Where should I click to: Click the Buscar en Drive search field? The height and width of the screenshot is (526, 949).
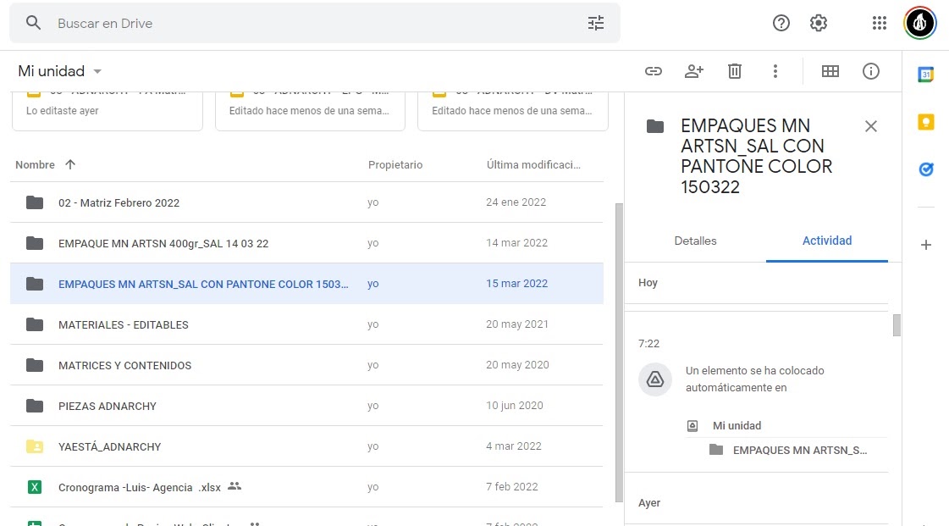(254, 23)
